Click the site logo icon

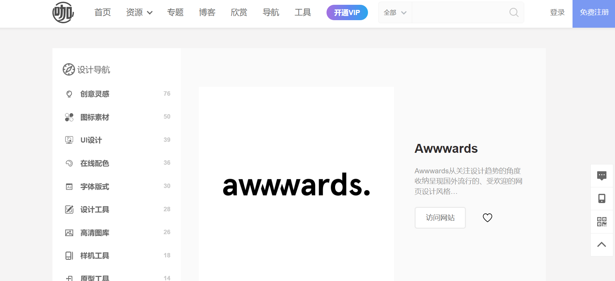point(63,13)
